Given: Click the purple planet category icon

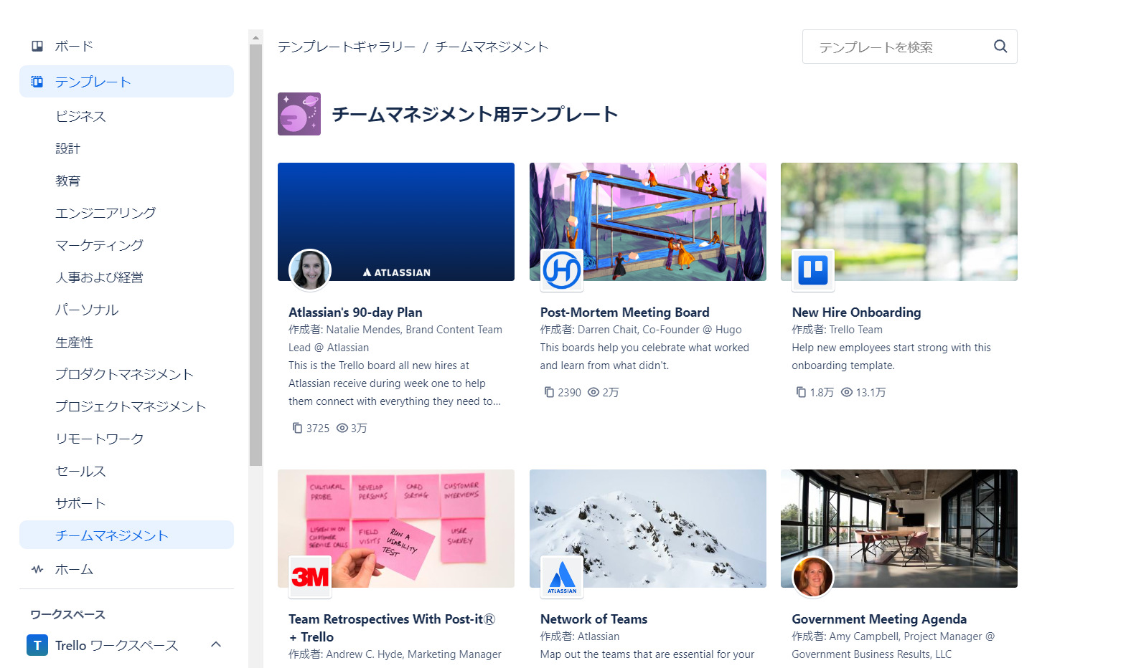Looking at the screenshot, I should pos(299,114).
